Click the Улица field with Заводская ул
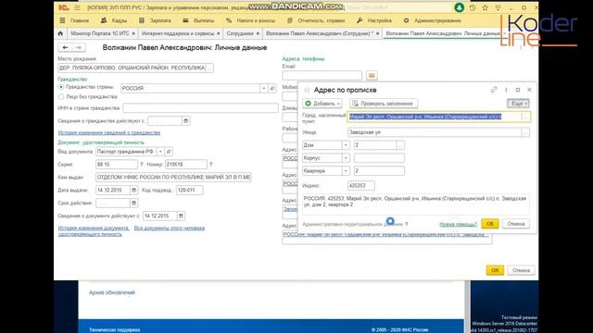The height and width of the screenshot is (333, 593). [435, 132]
